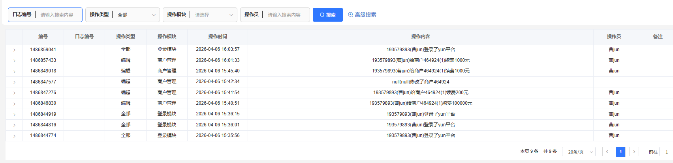
Task: Click the 操作模块 column header
Action: (167, 37)
